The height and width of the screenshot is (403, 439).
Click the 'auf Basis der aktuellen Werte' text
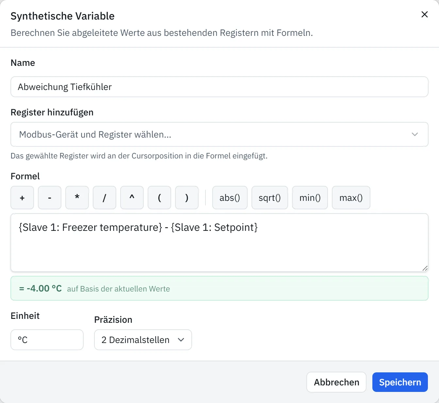tap(119, 289)
